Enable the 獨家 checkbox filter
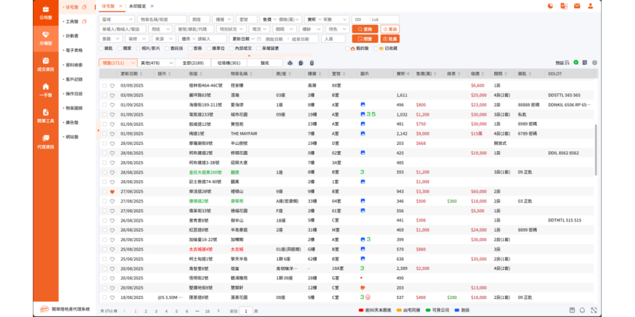 [x=120, y=48]
